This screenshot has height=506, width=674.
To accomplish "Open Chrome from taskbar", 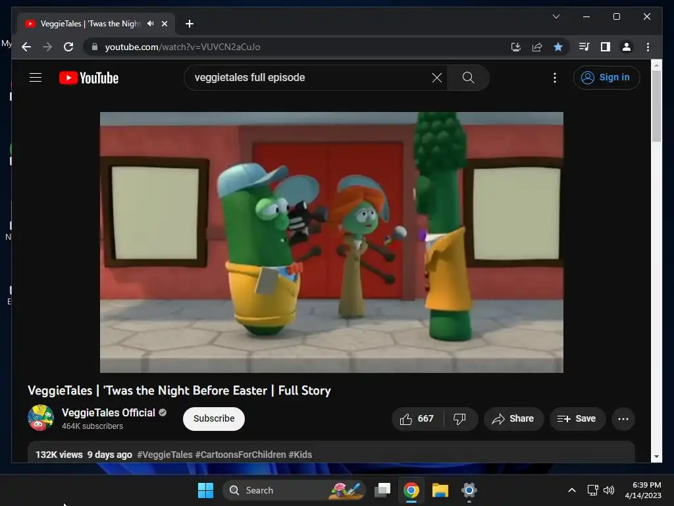I will (411, 490).
